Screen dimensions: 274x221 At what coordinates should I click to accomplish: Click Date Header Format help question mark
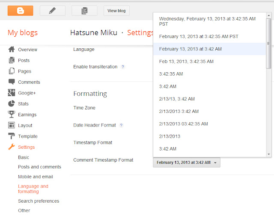(121, 125)
